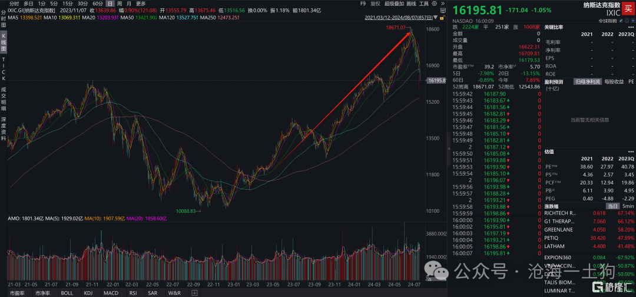Click the side panel splitter arrow handle
The width and height of the screenshot is (636, 297).
click(449, 149)
